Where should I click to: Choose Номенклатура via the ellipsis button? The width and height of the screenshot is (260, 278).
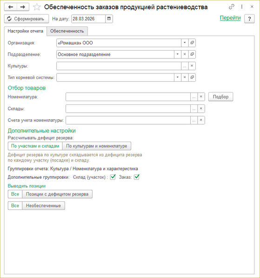tap(194, 97)
